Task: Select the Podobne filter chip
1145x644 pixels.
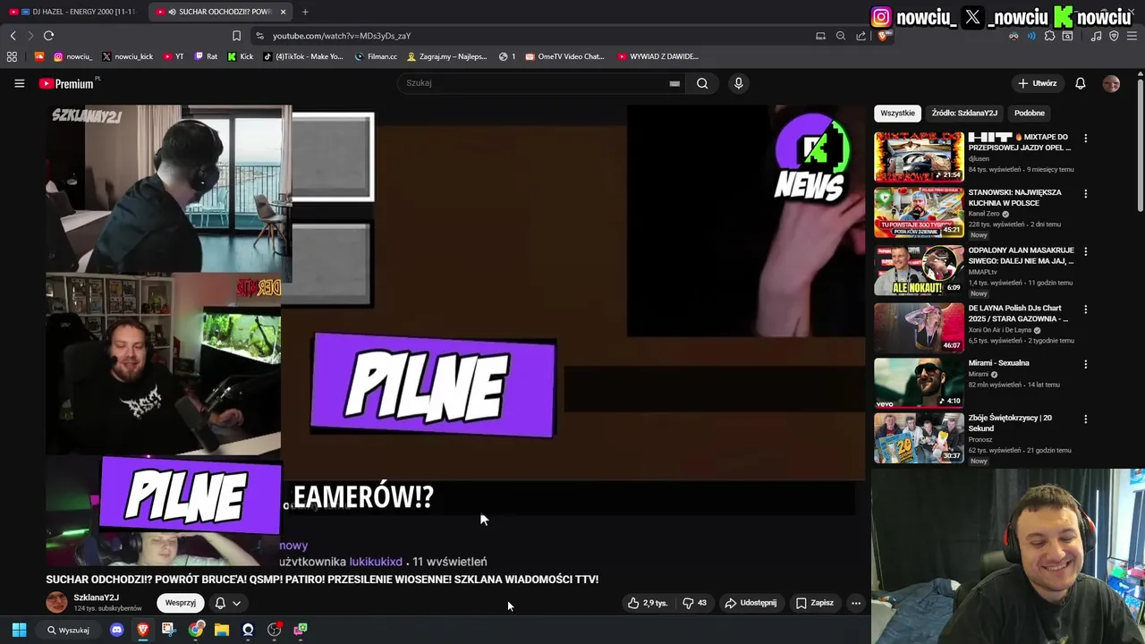Action: coord(1030,114)
